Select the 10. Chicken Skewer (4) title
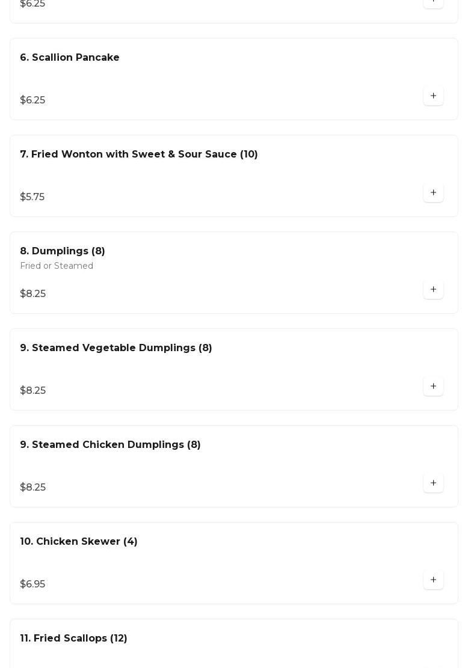 [78, 541]
